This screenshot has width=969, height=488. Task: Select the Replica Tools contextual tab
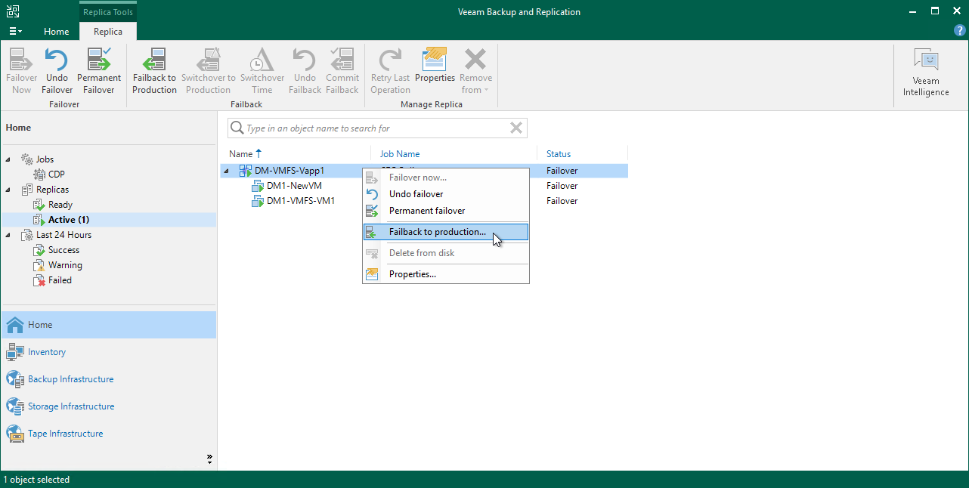[x=108, y=12]
